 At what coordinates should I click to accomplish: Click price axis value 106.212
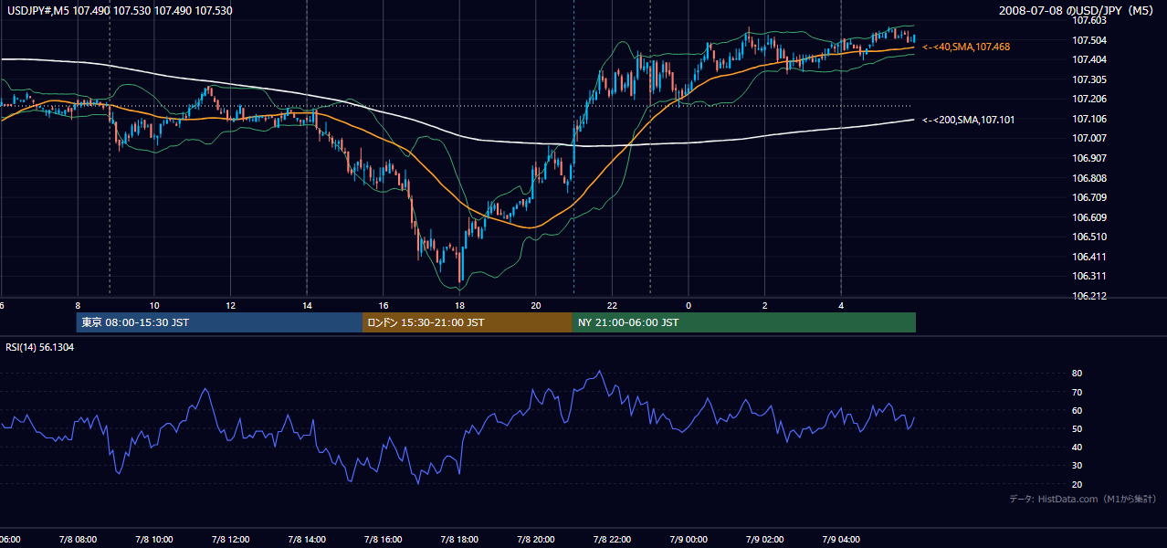point(1089,296)
